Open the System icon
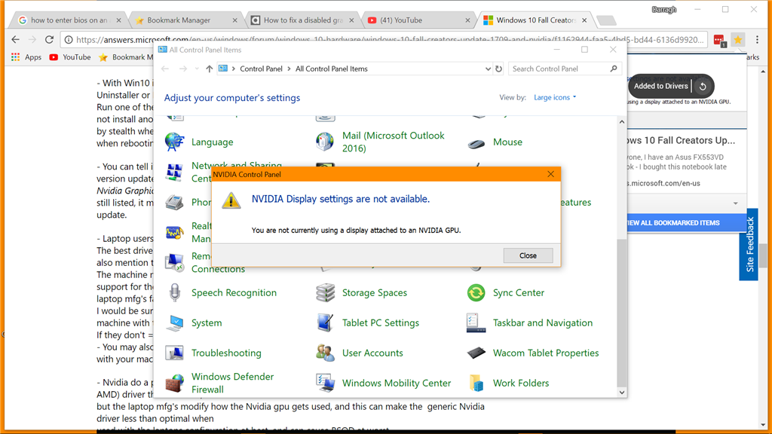 [x=174, y=322]
